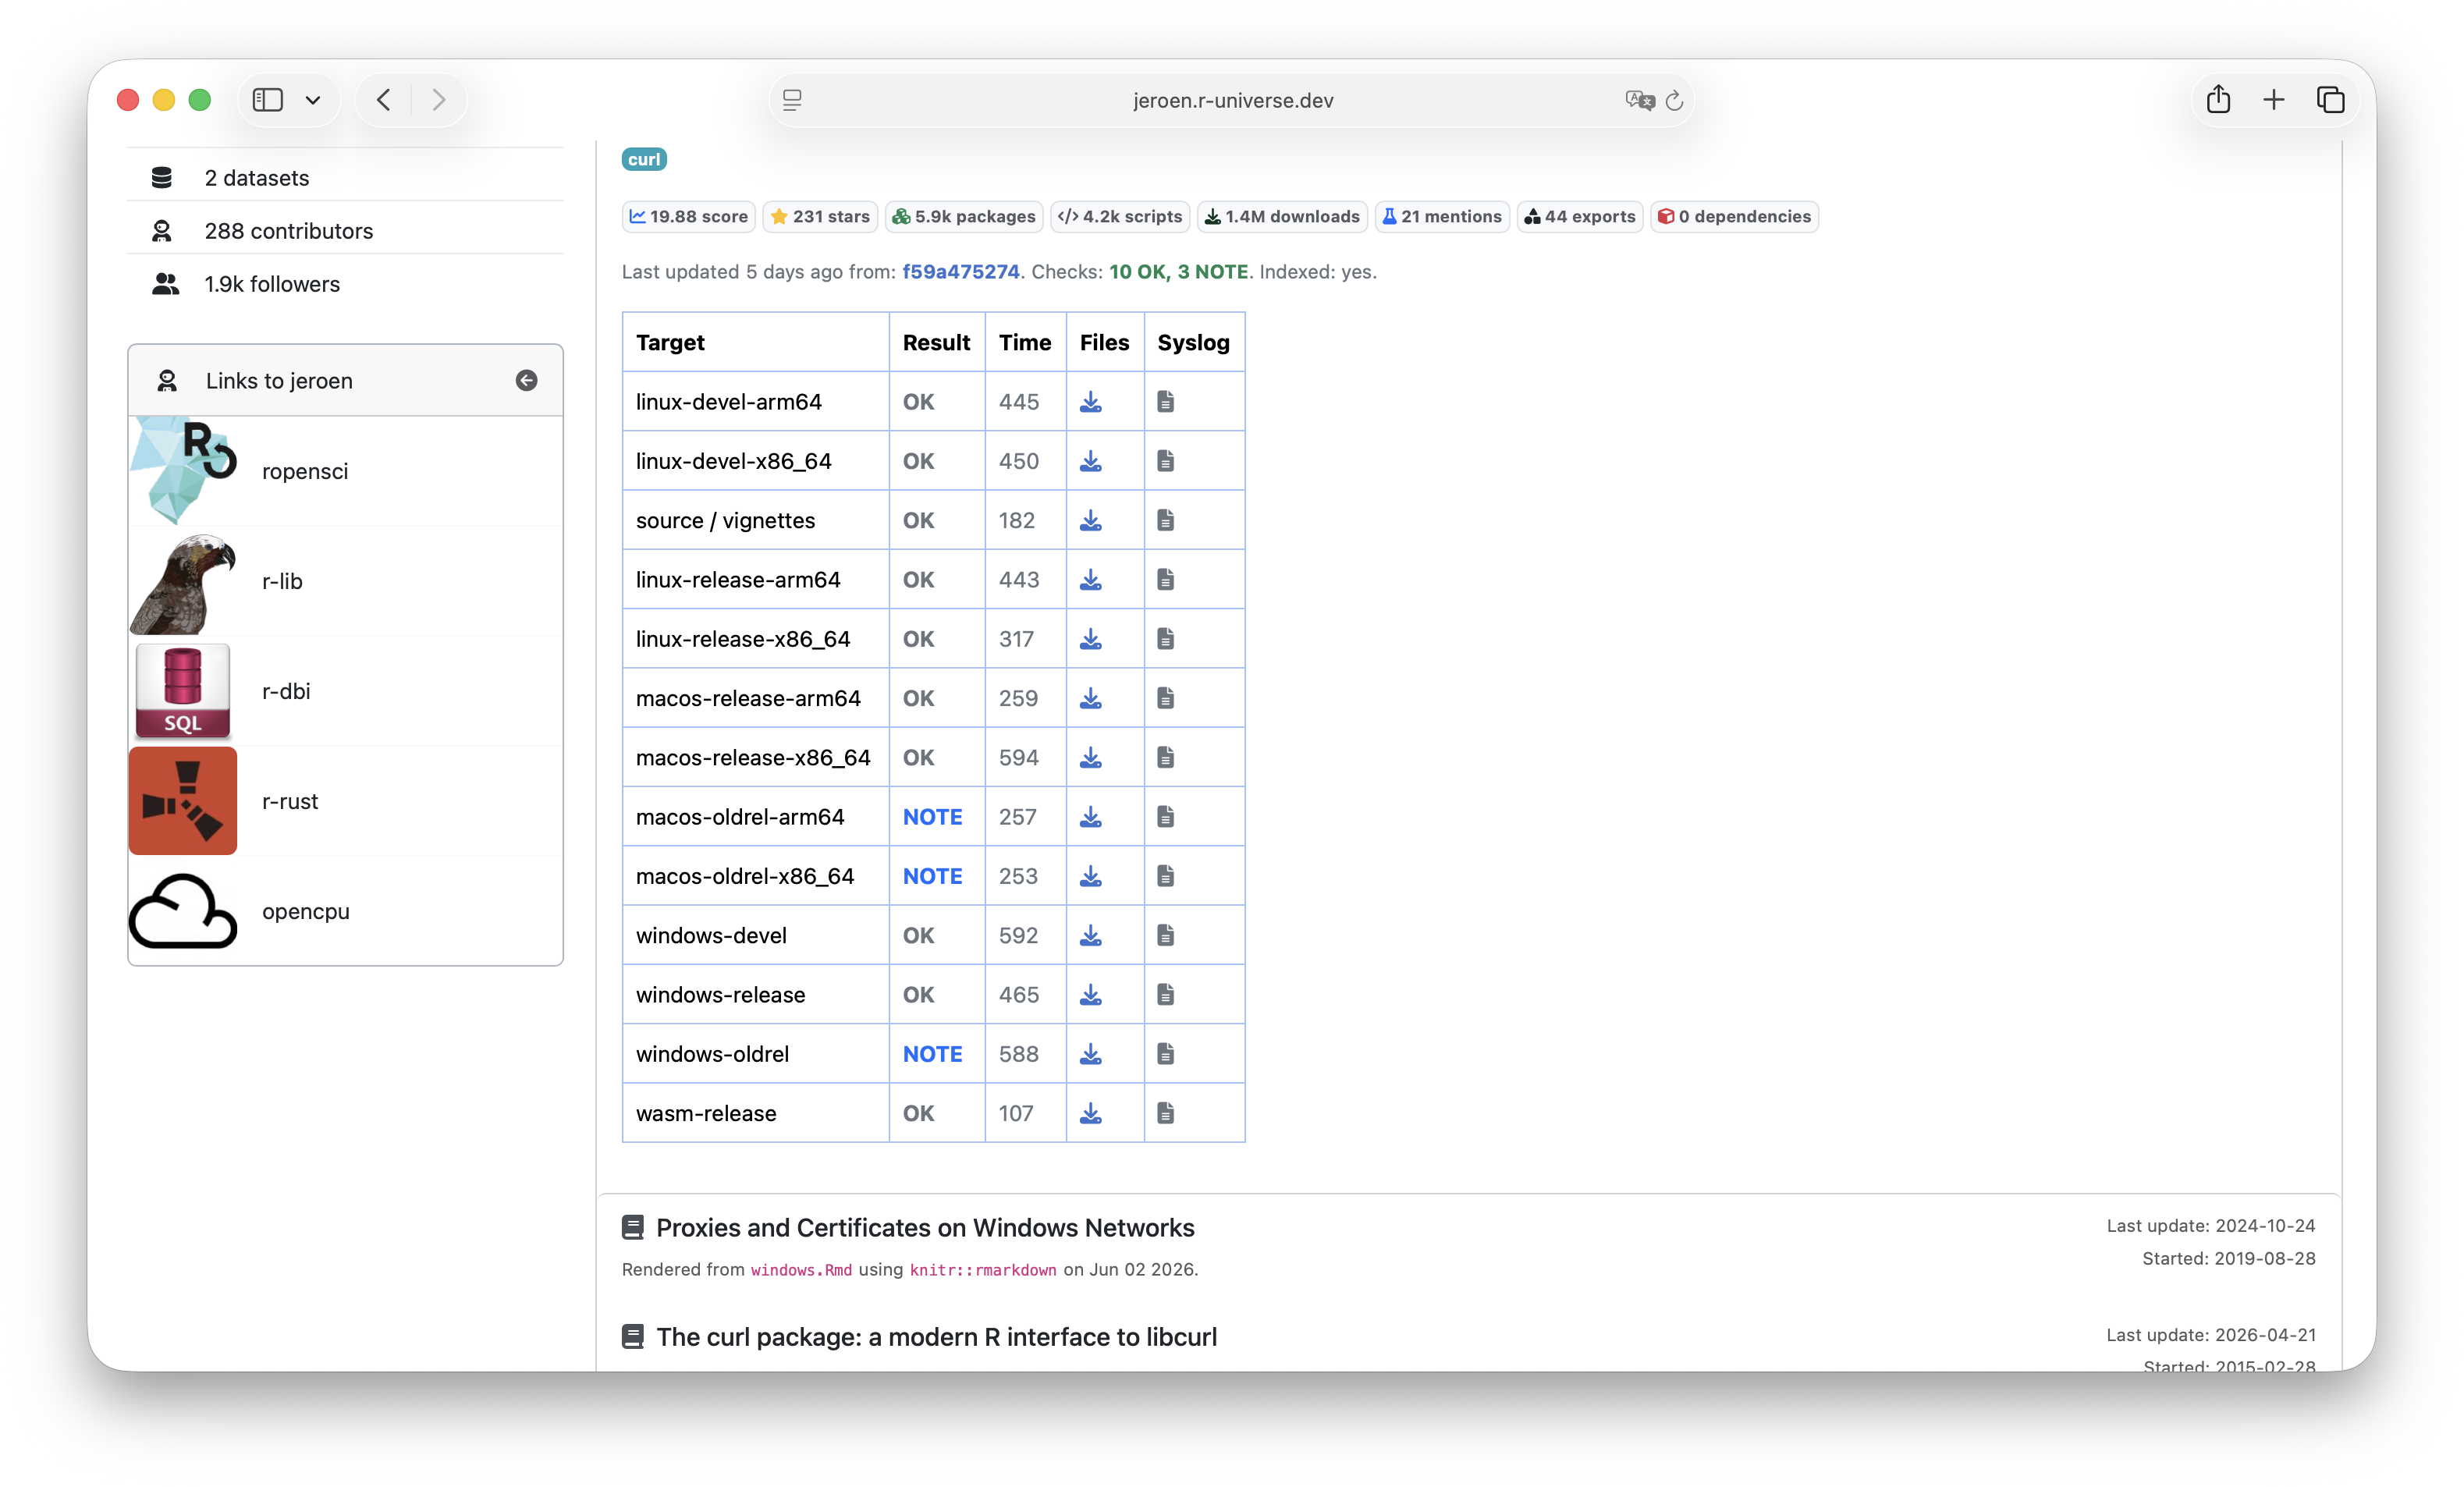The image size is (2464, 1487).
Task: Select the time value '594'
Action: tap(1018, 758)
